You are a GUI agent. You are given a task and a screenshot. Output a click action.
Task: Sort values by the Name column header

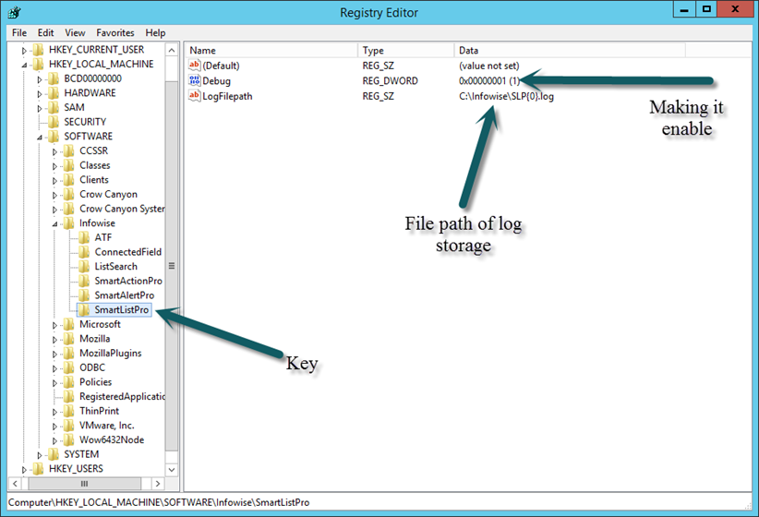[270, 50]
